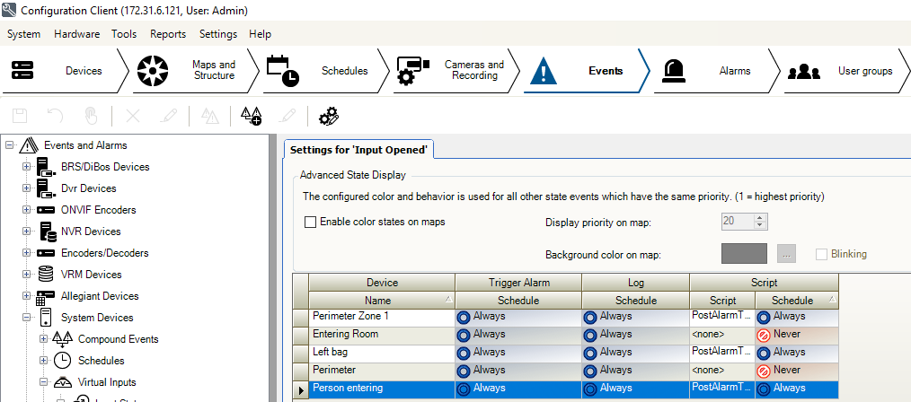Click Script schedule Never for Perimeter row
The image size is (911, 402).
796,370
